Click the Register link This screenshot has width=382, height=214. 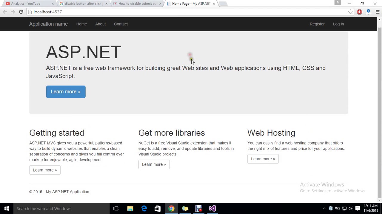[x=317, y=24]
